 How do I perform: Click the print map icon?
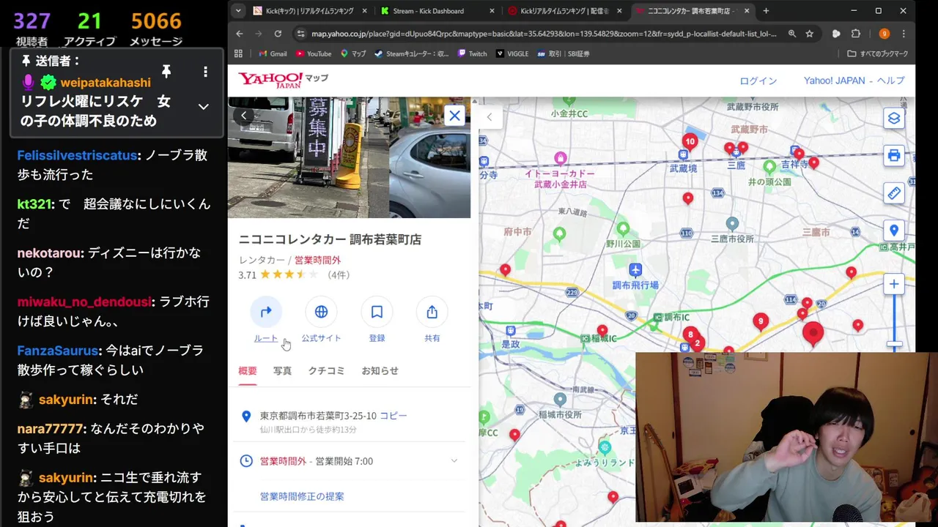pyautogui.click(x=893, y=155)
